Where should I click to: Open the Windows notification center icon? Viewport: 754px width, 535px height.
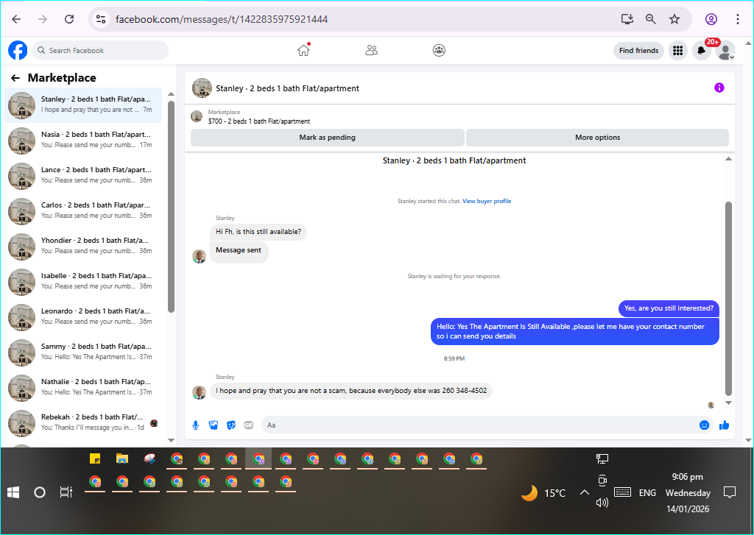click(x=730, y=493)
